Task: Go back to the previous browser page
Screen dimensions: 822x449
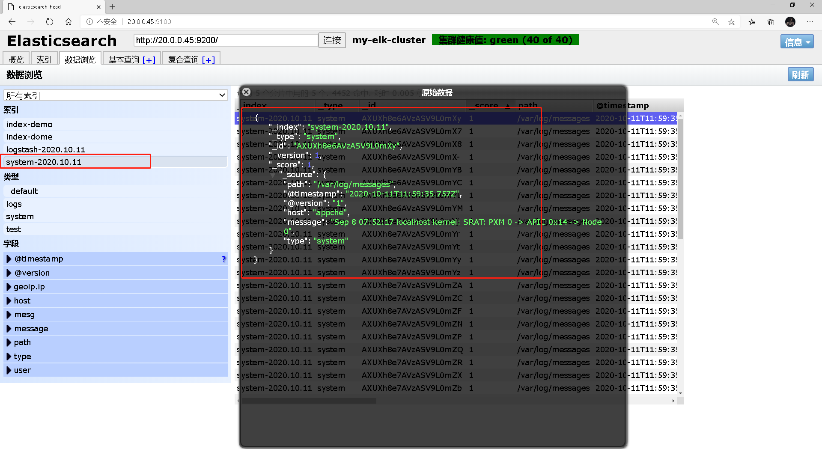Action: click(x=12, y=21)
